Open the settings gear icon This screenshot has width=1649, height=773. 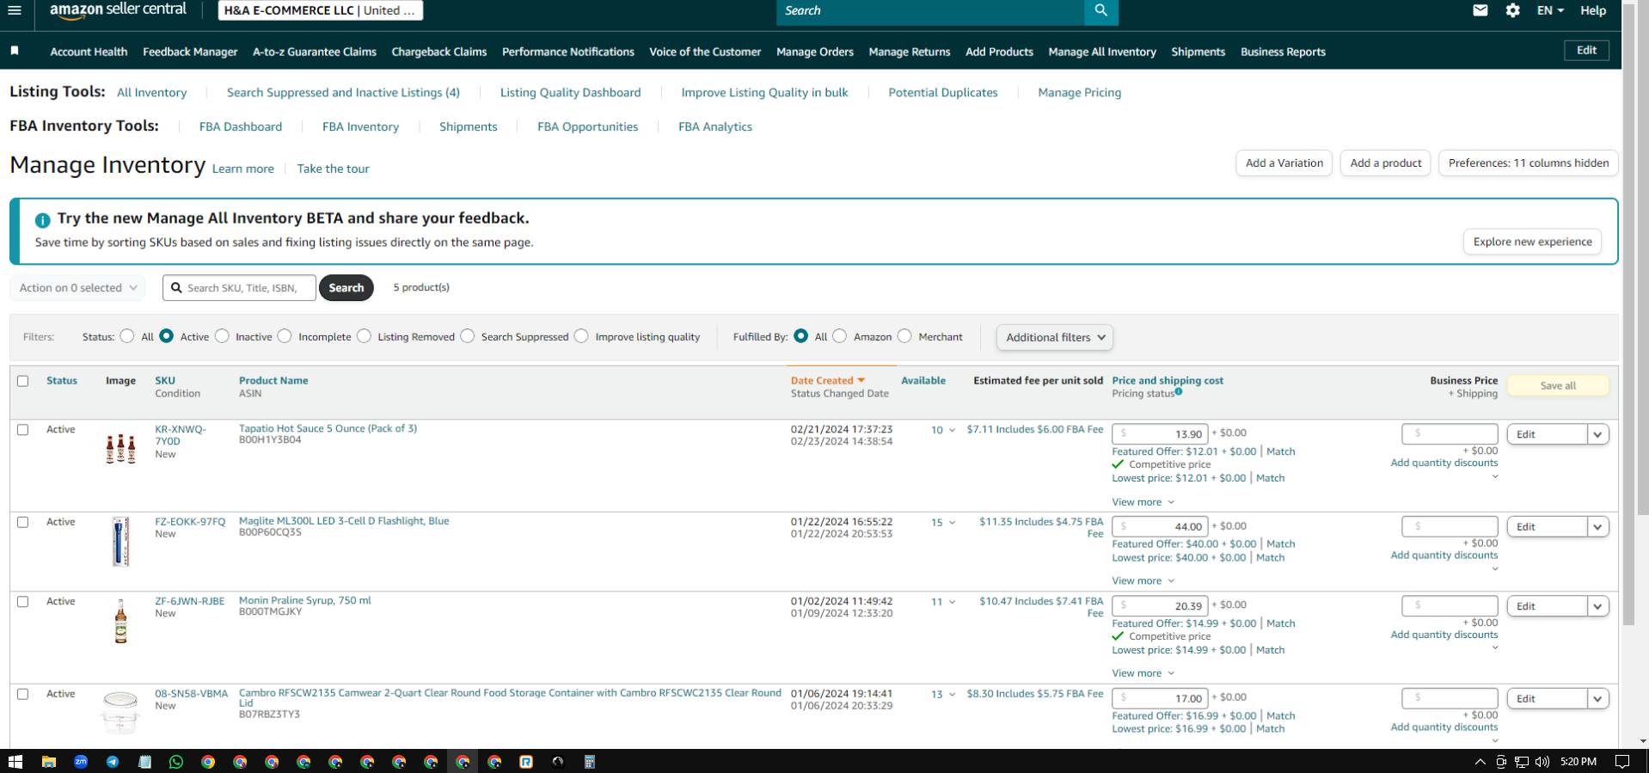point(1512,10)
